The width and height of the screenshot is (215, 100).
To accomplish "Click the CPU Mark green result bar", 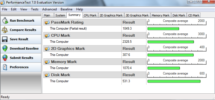I will (171, 42).
